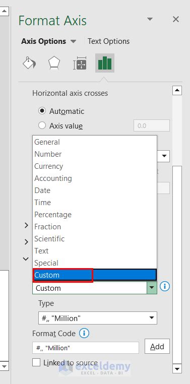Click the info icon beside Category dropdown
The height and width of the screenshot is (384, 190).
[x=165, y=286]
